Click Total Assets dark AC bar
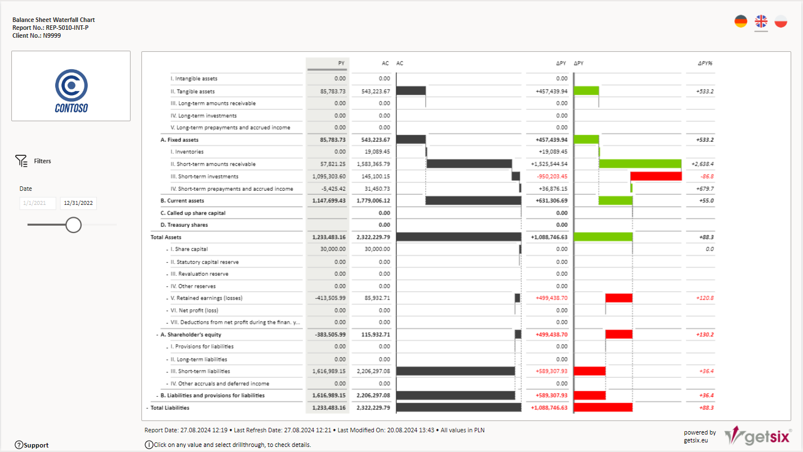 click(459, 237)
